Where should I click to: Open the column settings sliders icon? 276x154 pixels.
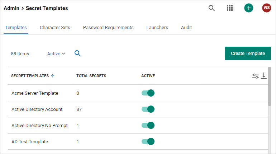(x=255, y=76)
